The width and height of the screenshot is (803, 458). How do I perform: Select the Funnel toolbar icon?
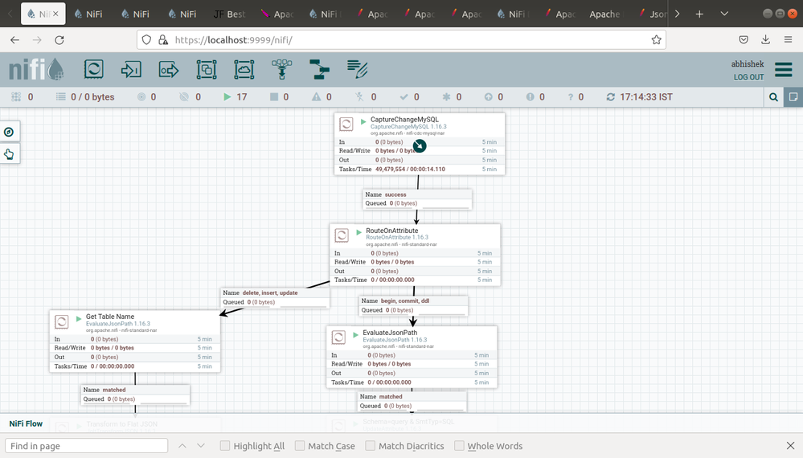click(x=281, y=70)
